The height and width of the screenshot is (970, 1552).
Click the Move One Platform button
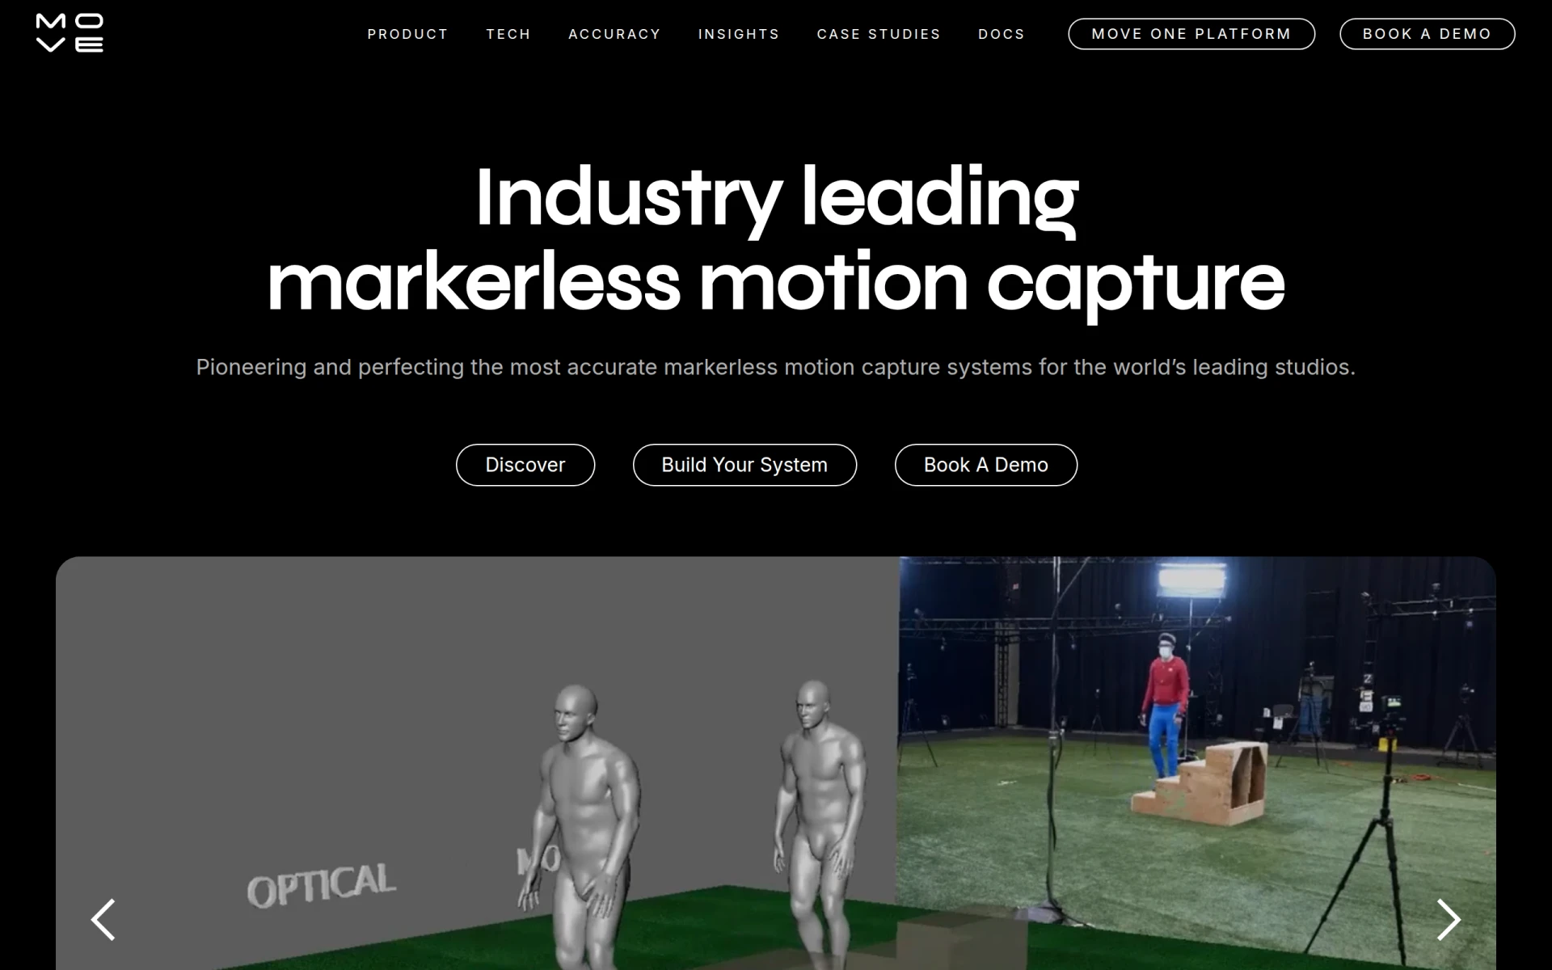[x=1191, y=34]
